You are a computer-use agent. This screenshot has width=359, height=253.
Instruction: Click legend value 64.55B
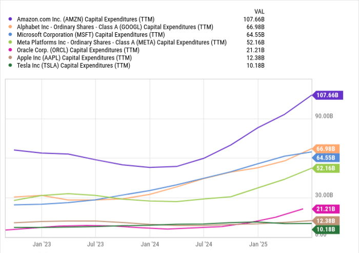click(255, 35)
